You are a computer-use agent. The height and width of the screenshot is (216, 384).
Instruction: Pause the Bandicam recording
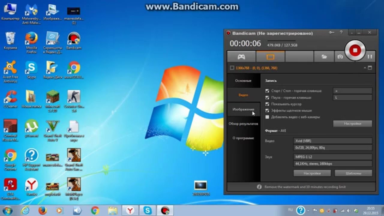click(x=370, y=56)
